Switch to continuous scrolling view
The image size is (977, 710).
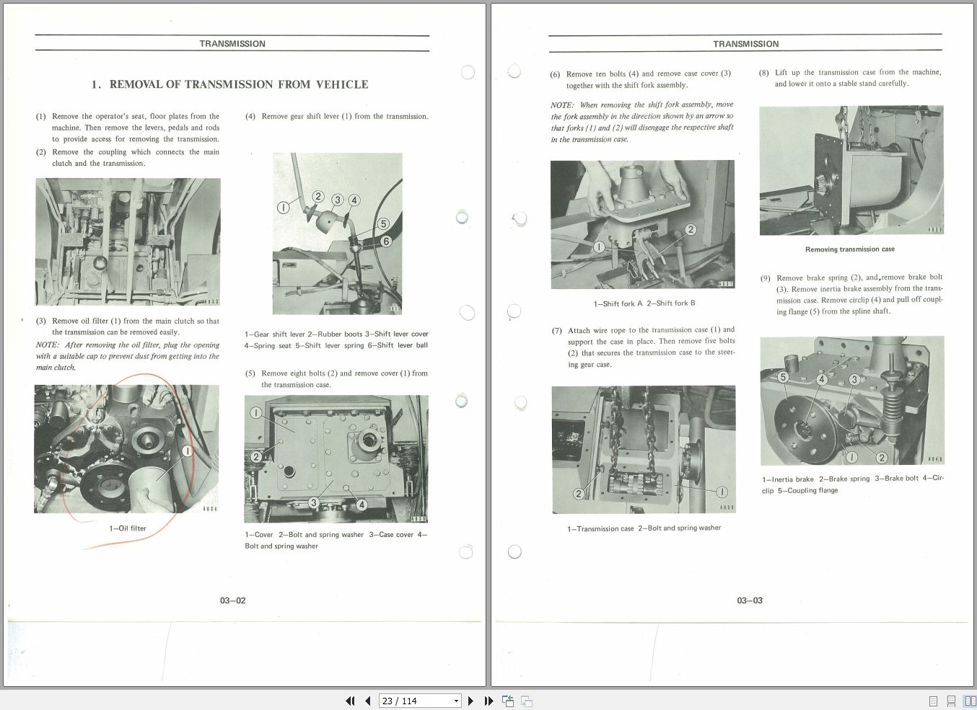tap(951, 701)
